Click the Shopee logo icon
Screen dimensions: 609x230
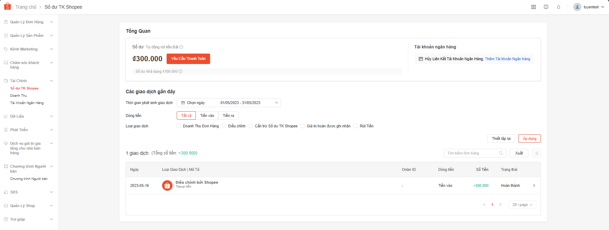pyautogui.click(x=7, y=7)
